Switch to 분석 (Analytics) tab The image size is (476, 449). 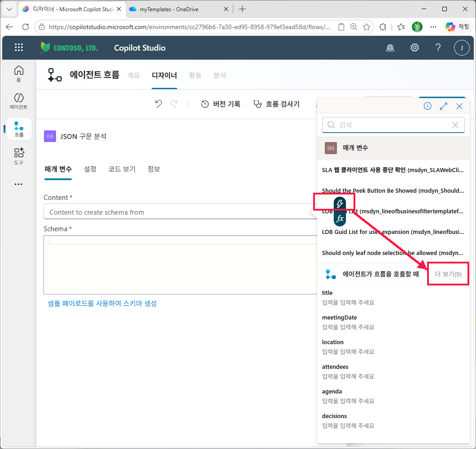(x=219, y=75)
